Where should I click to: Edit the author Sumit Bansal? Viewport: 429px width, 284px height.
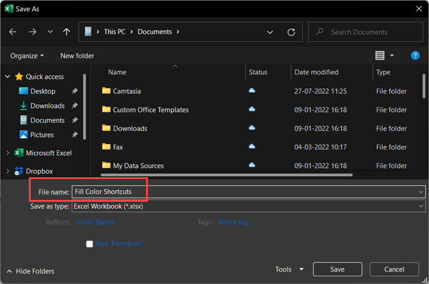coord(95,222)
